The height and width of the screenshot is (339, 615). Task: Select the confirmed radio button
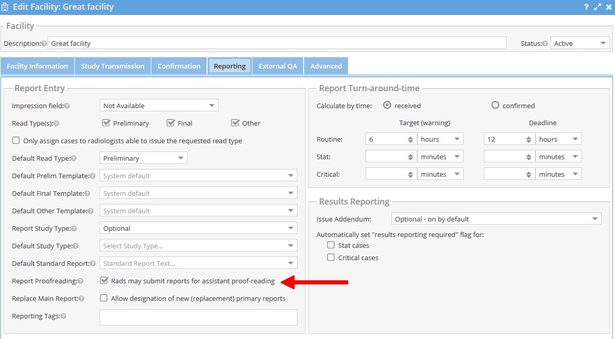pyautogui.click(x=495, y=105)
